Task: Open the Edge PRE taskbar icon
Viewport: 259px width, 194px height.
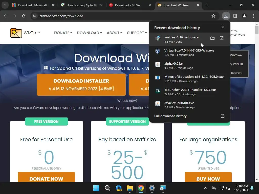Action: (x=119, y=188)
